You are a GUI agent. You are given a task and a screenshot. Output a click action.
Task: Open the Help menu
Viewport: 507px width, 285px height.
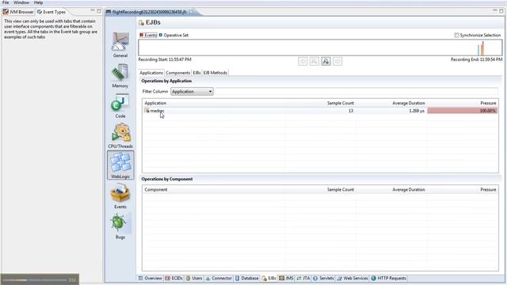(38, 2)
